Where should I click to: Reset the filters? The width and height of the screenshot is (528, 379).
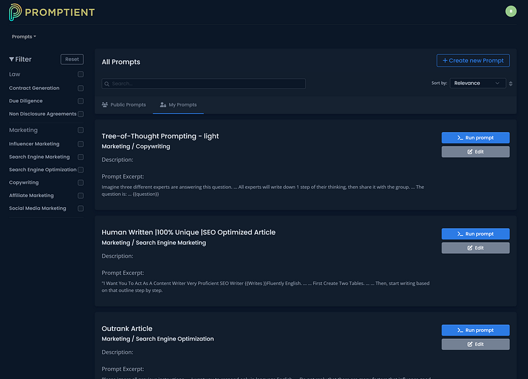(x=72, y=59)
